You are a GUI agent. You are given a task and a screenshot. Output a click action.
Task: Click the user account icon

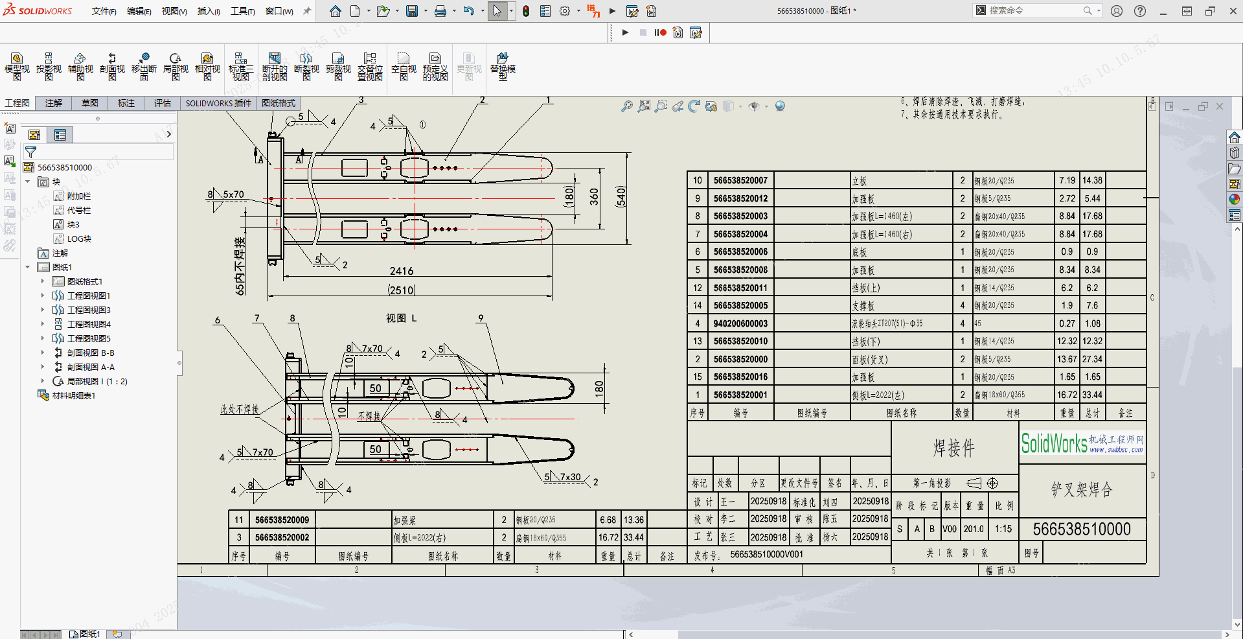click(1117, 11)
